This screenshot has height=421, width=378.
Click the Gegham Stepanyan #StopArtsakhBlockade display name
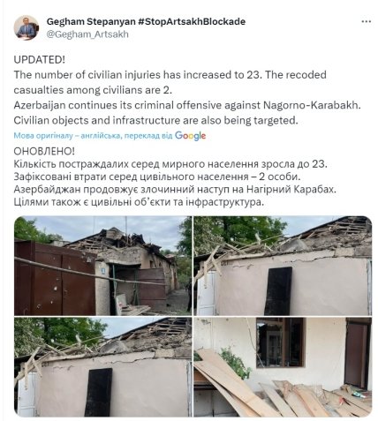[146, 21]
